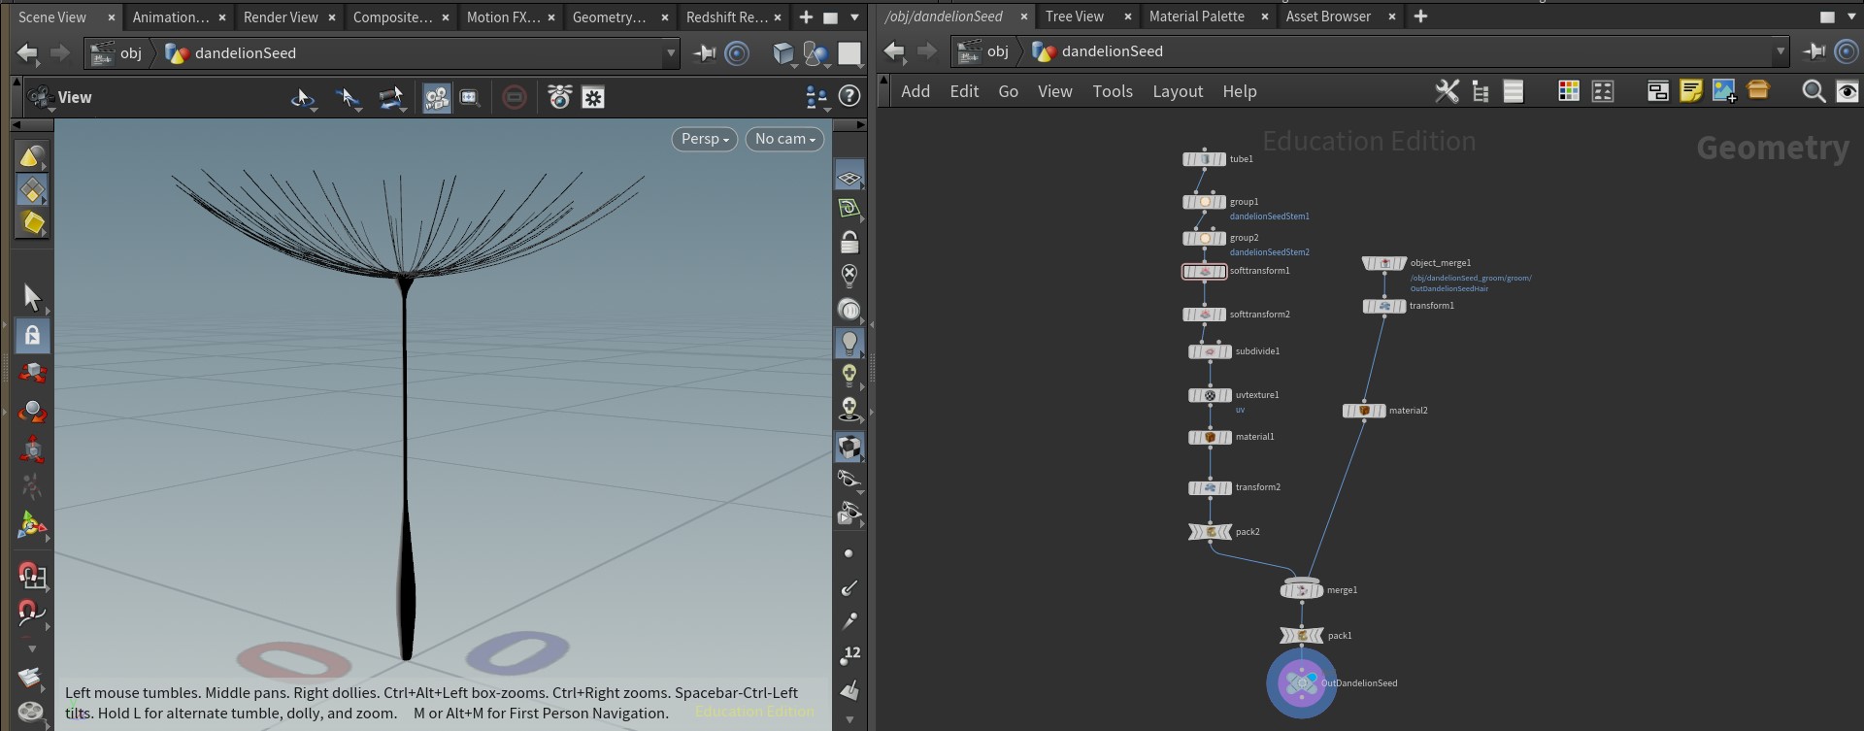Viewport: 1864px width, 731px height.
Task: Toggle the secure selection lock icon
Action: pos(32,335)
